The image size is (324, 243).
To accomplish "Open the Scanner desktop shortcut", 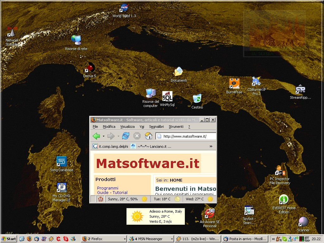I will point(303,224).
